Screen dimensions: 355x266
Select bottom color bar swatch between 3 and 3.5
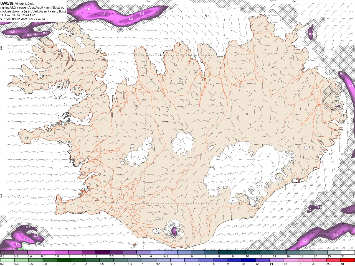pos(120,260)
